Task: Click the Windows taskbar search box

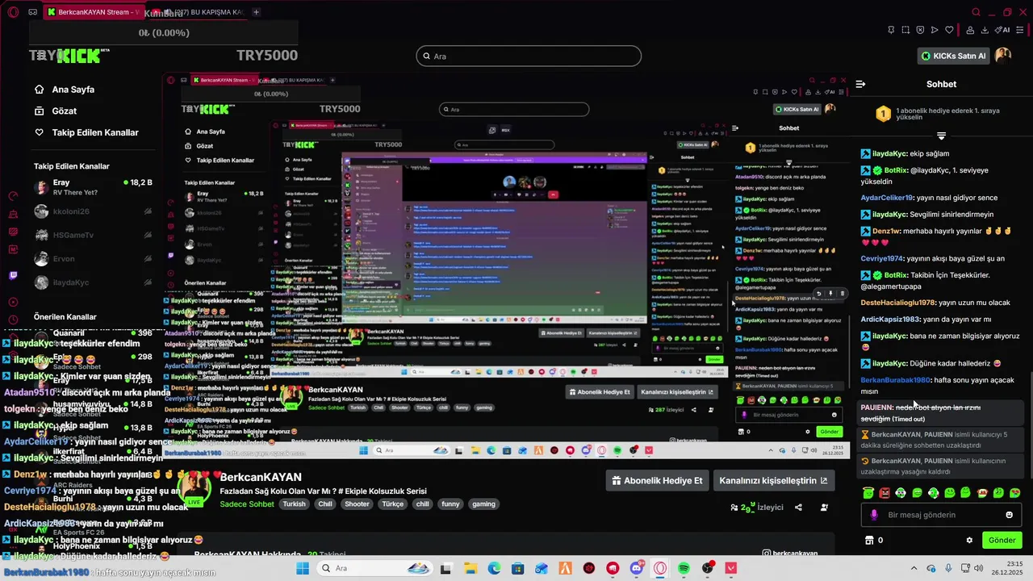Action: point(375,568)
